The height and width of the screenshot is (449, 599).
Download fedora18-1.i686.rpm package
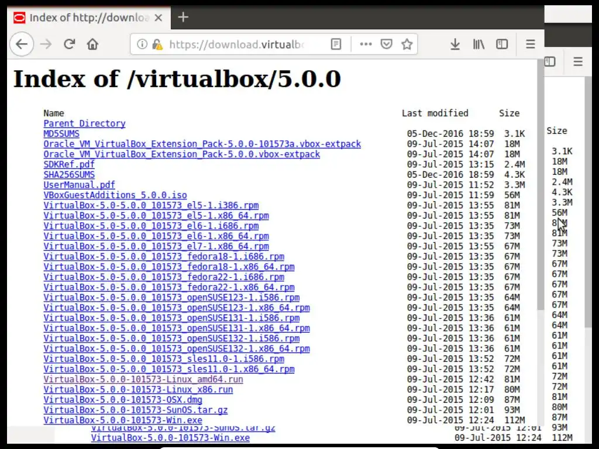click(164, 257)
